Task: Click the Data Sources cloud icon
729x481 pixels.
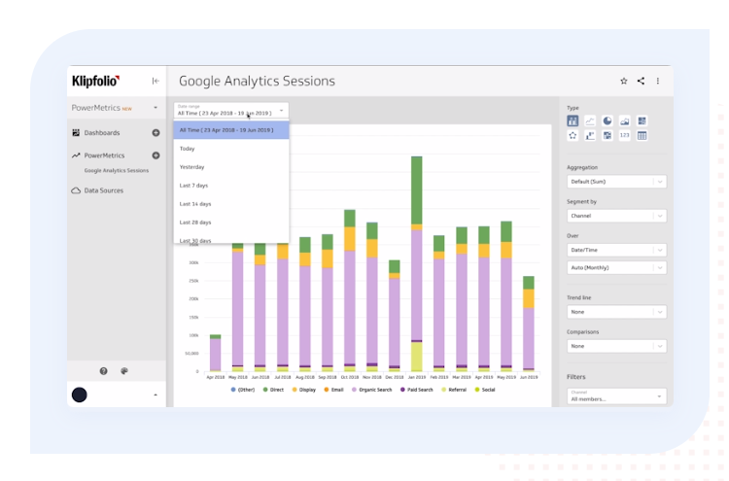Action: point(76,190)
